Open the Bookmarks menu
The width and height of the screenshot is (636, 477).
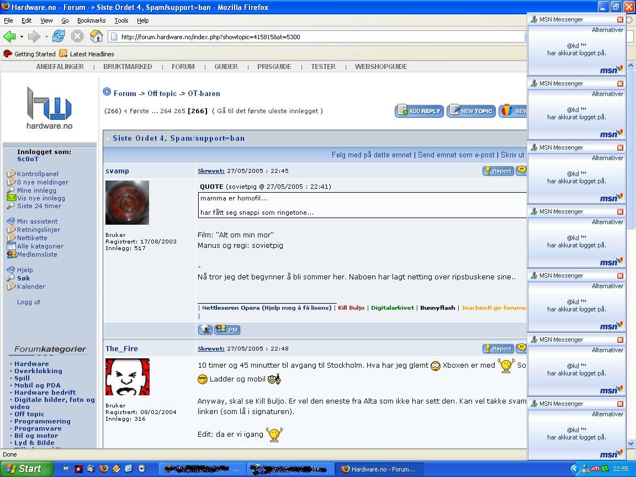[x=91, y=20]
